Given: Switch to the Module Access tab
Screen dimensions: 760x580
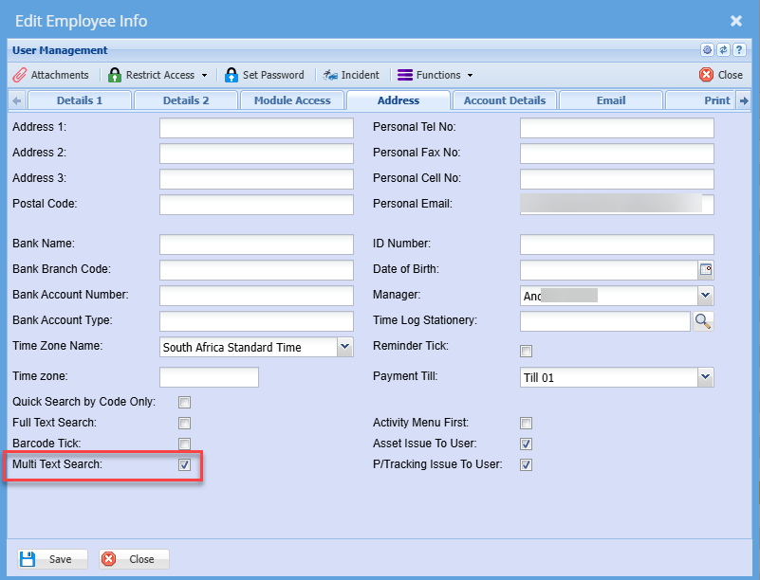Looking at the screenshot, I should tap(292, 100).
